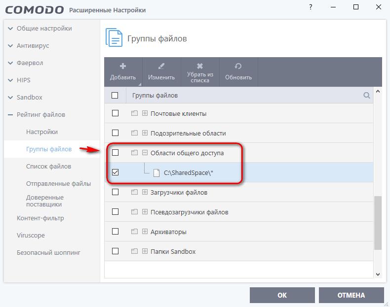390x307 pixels.
Task: Click the Изменить pencil icon
Action: tap(161, 66)
